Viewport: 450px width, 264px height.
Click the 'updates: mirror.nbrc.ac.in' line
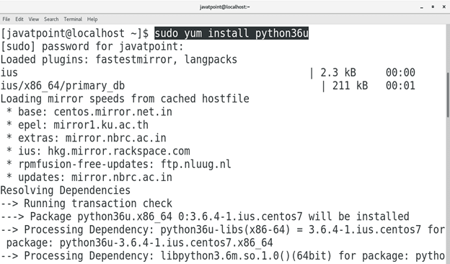pyautogui.click(x=89, y=177)
